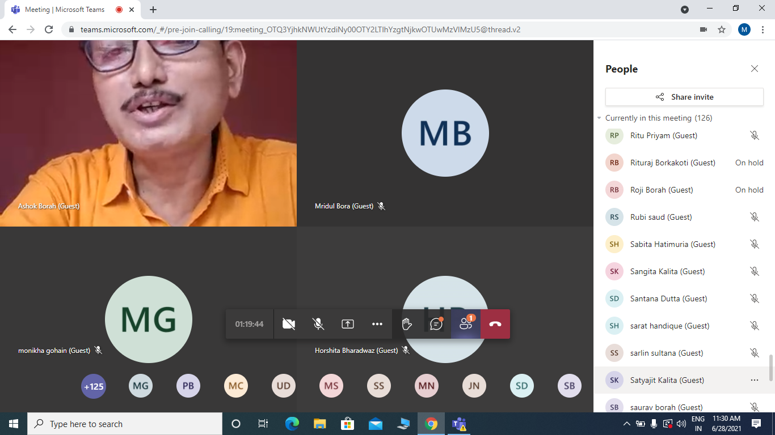
Task: Click the People panel scrollbar thumb
Action: 771,368
